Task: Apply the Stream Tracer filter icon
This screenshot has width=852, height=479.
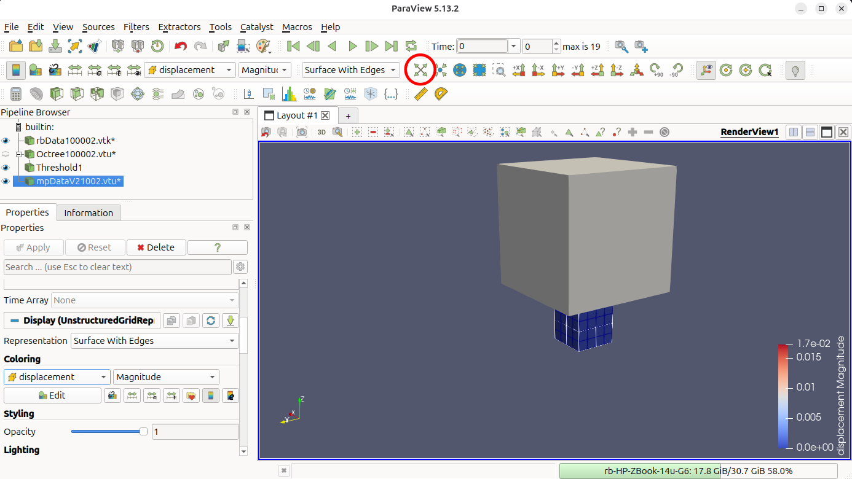Action: pyautogui.click(x=158, y=94)
